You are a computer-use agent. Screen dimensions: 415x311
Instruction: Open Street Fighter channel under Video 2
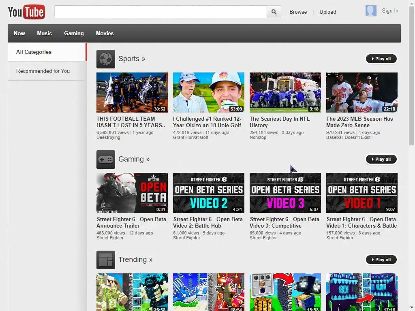coord(186,238)
